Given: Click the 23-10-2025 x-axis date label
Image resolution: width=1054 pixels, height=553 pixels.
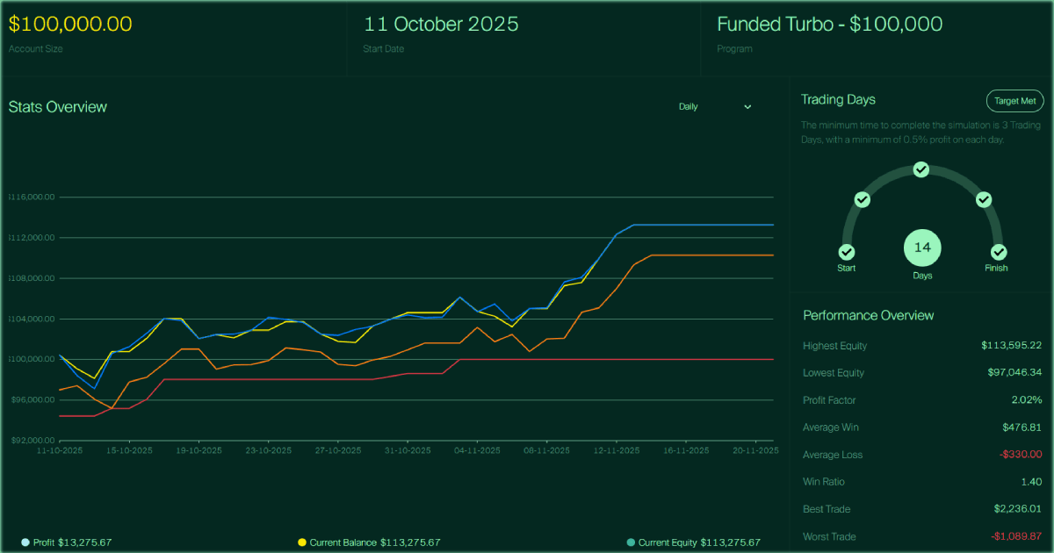Looking at the screenshot, I should [269, 450].
